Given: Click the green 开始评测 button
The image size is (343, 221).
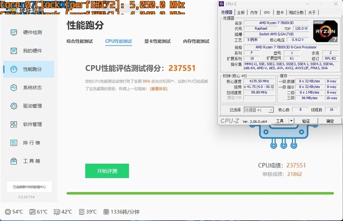Looking at the screenshot, I should [107, 171].
